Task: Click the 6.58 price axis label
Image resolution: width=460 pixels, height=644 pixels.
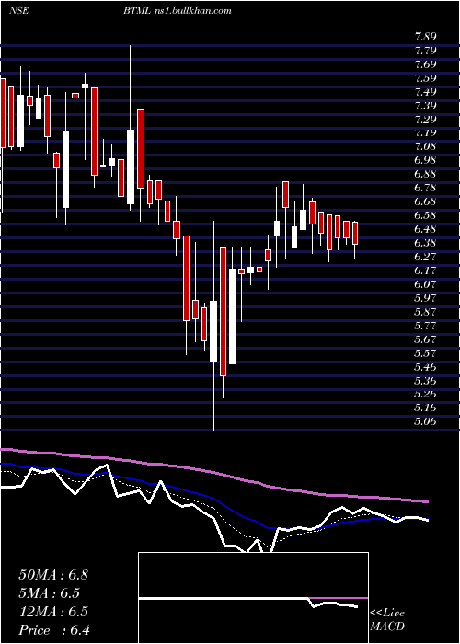Action: tap(426, 215)
